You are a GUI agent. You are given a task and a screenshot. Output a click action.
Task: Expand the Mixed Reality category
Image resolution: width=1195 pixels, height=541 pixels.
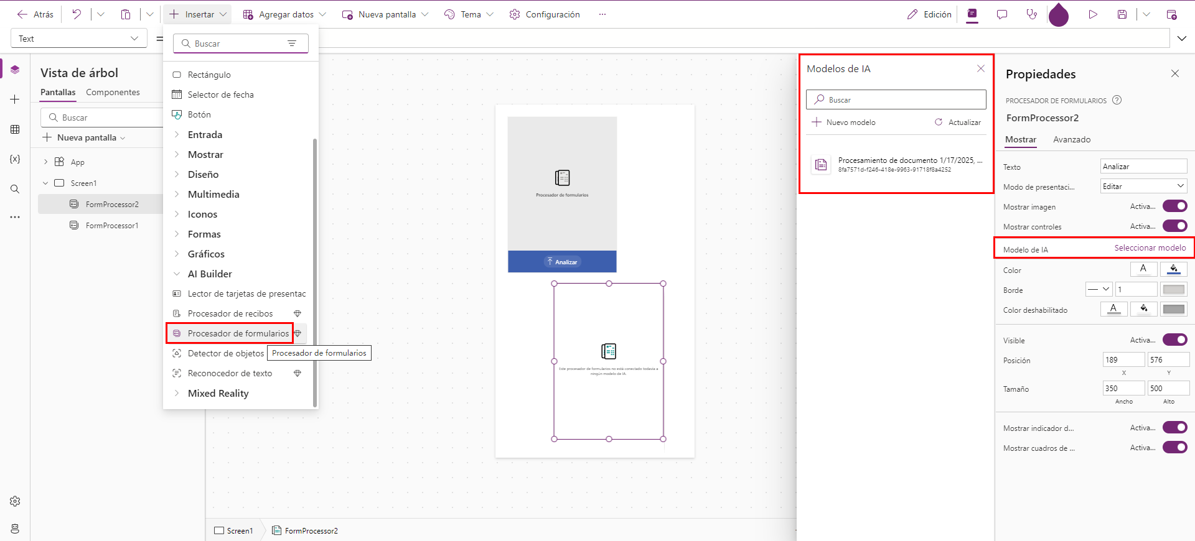coord(177,393)
